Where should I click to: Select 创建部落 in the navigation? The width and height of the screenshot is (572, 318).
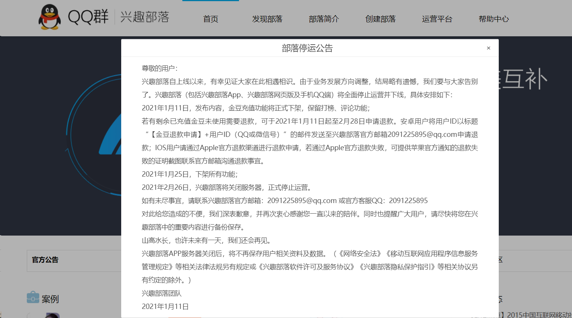pos(381,19)
